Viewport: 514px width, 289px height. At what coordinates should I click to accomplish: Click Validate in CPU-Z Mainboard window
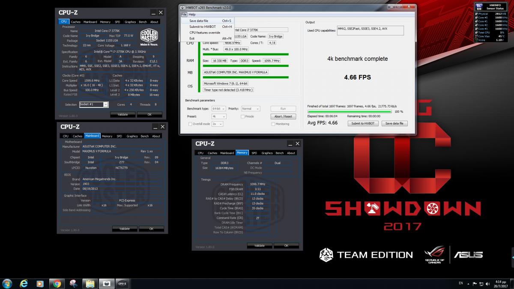pyautogui.click(x=124, y=229)
